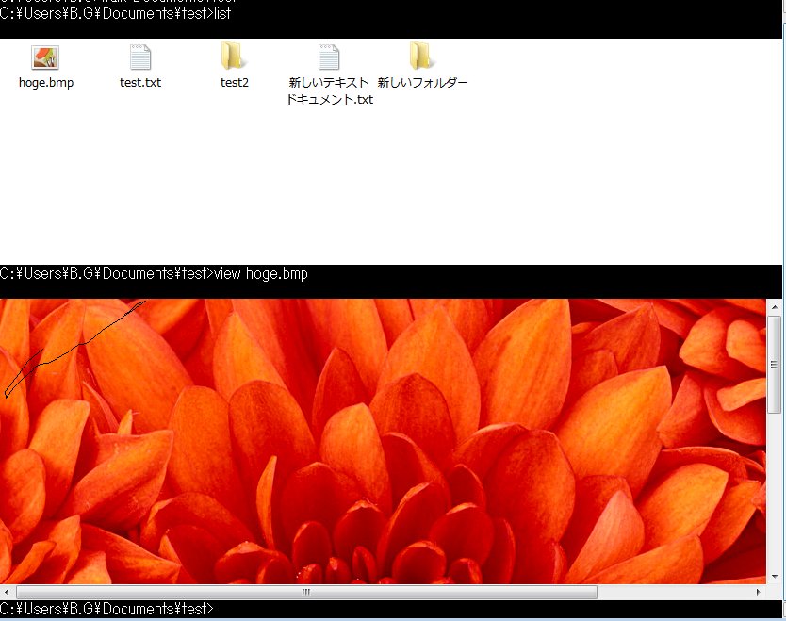Viewport: 786px width, 621px height.
Task: Select the test.txt file icon
Action: pos(139,57)
